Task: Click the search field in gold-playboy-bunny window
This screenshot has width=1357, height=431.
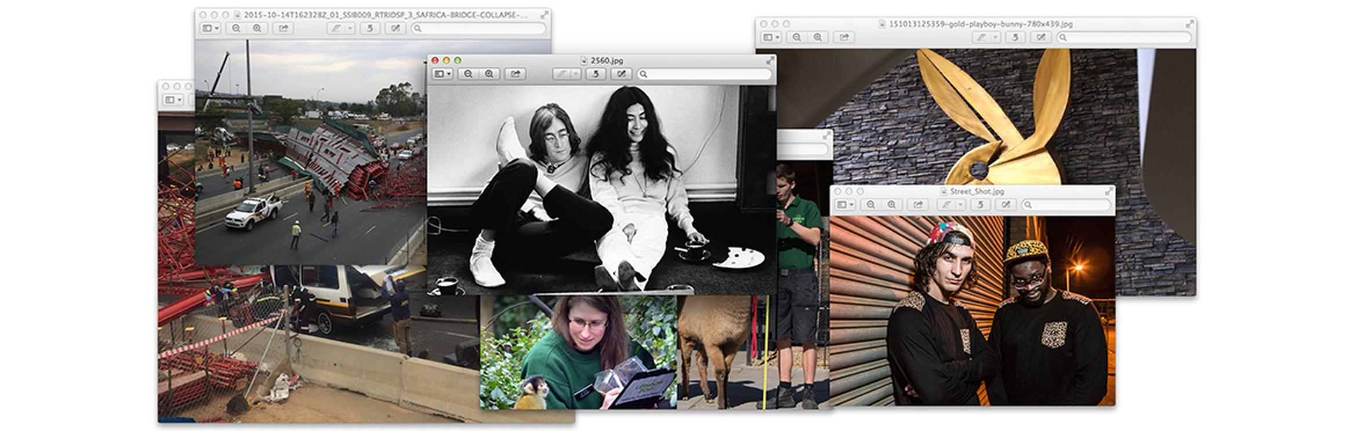Action: 1124,37
